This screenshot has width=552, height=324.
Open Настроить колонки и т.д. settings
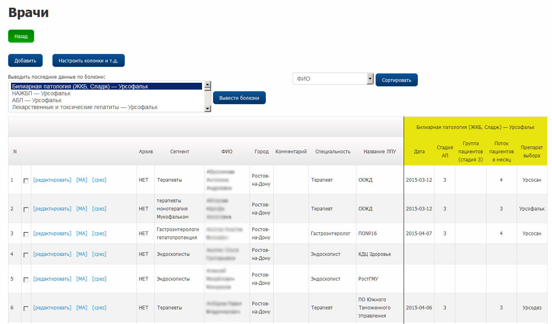(x=88, y=60)
